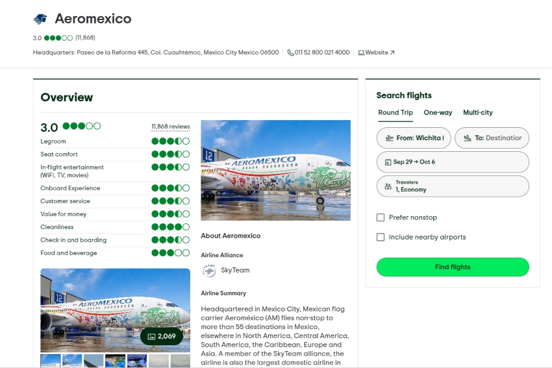Open the Sep 29 to Oct 6 date picker

tap(453, 162)
